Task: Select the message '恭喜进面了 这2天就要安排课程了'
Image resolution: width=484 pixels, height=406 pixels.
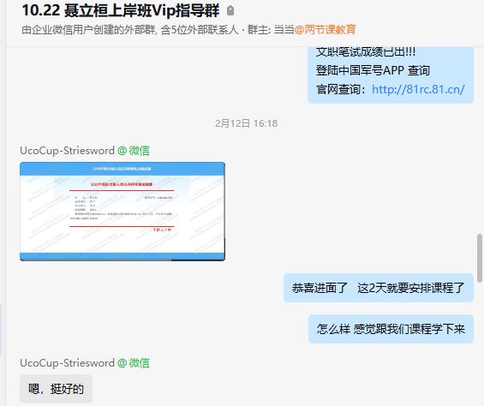Action: coord(379,288)
